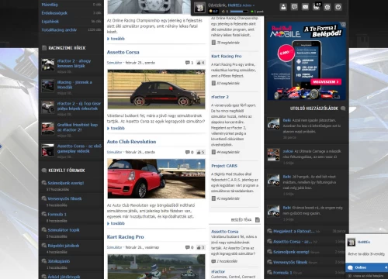Image resolution: width=388 pixels, height=279 pixels.
Task: Open the notifications icon with count badge
Action: pos(317,6)
